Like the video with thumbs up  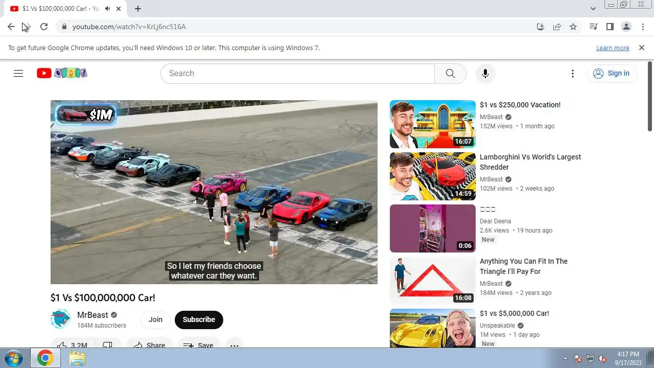(x=72, y=346)
